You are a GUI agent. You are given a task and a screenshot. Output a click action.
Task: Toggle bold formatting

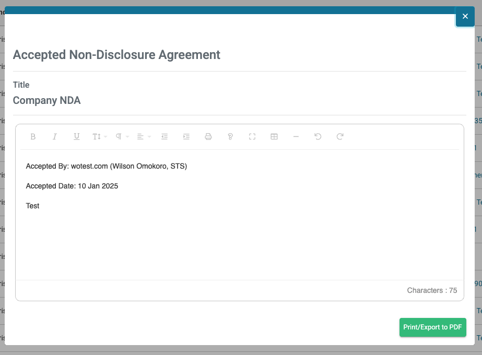point(33,136)
